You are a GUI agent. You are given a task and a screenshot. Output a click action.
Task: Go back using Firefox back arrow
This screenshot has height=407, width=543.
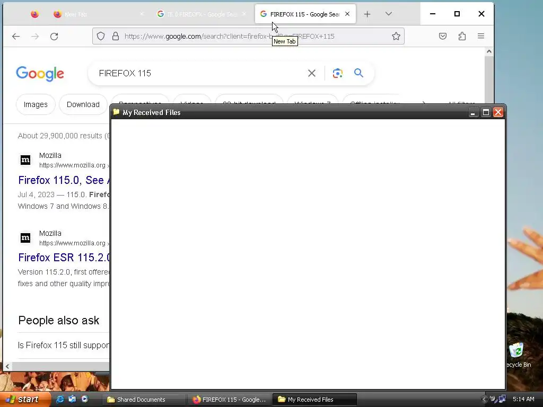pos(16,37)
